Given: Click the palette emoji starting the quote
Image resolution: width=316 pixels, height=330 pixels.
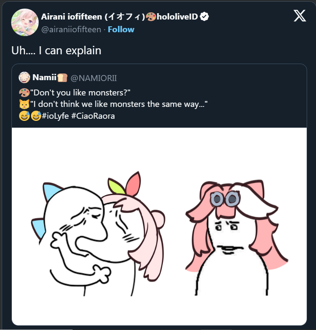Looking at the screenshot, I should click(24, 92).
